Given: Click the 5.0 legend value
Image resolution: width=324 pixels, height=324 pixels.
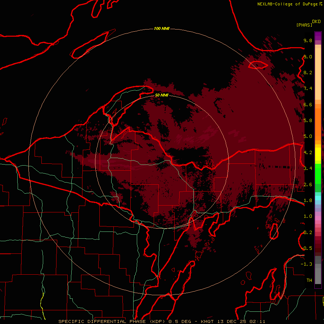Looking at the screenshot, I should pos(308,136).
